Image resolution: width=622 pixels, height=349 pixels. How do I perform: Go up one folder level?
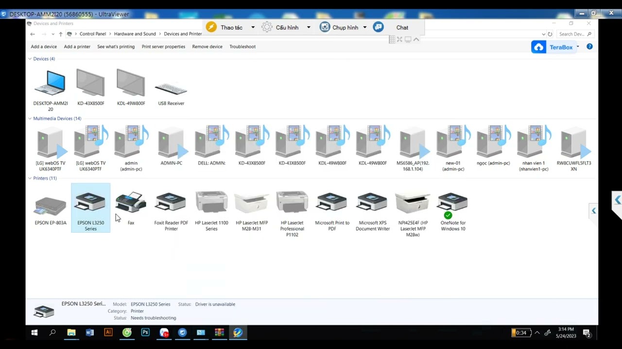click(x=60, y=34)
